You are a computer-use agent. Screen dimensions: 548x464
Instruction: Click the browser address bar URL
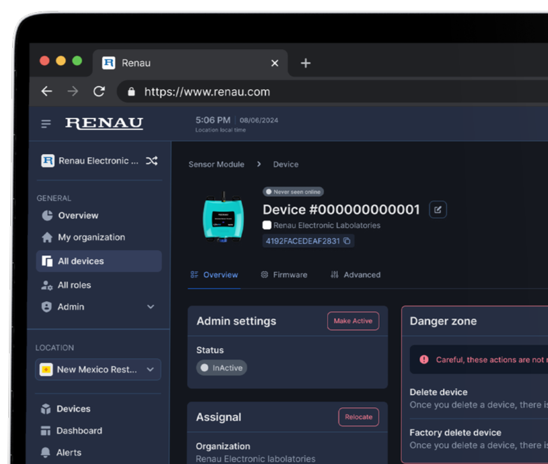pos(207,92)
